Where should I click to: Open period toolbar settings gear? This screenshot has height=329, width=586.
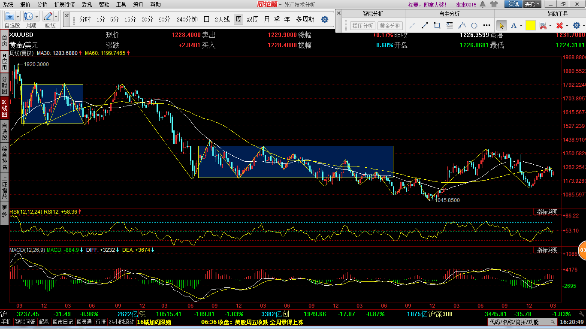325,20
